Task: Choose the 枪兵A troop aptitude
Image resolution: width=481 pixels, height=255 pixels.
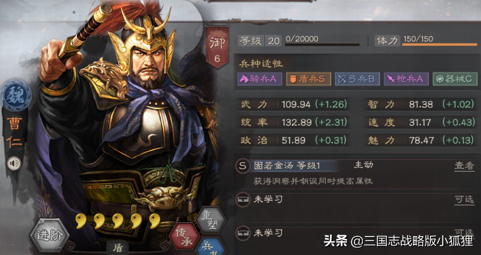Action: pos(406,79)
